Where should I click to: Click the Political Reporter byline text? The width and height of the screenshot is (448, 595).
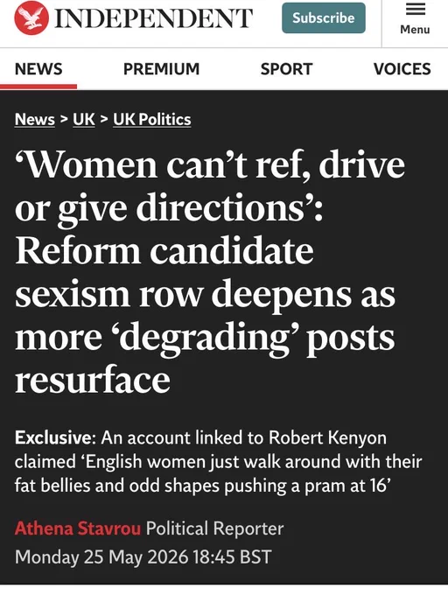[x=214, y=528]
